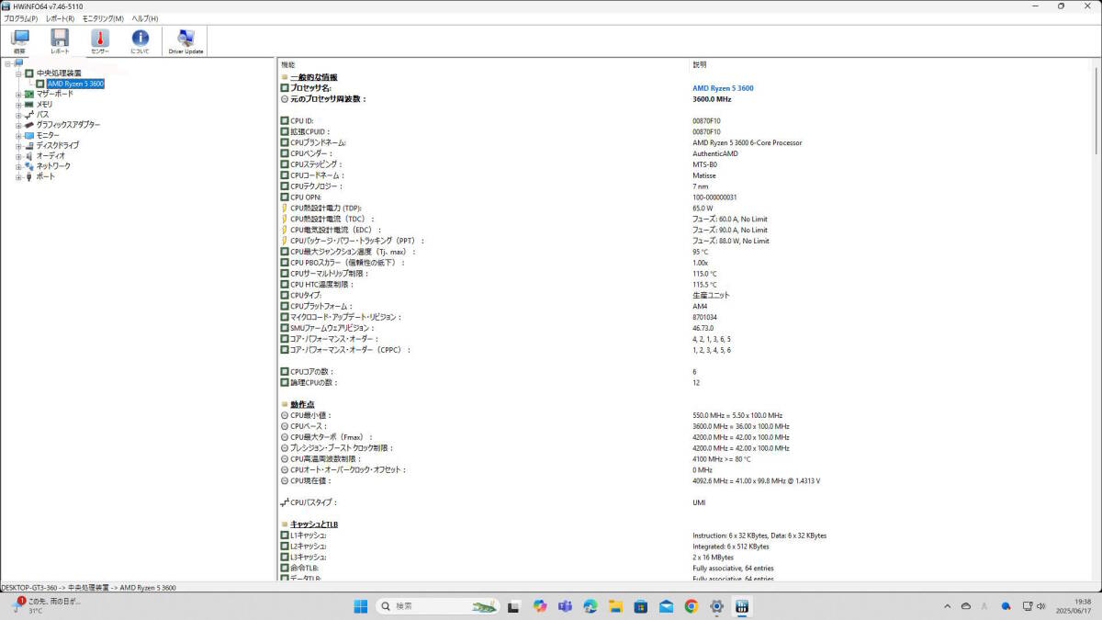The width and height of the screenshot is (1102, 620).
Task: Expand the メモリ tree node
Action: pos(18,104)
